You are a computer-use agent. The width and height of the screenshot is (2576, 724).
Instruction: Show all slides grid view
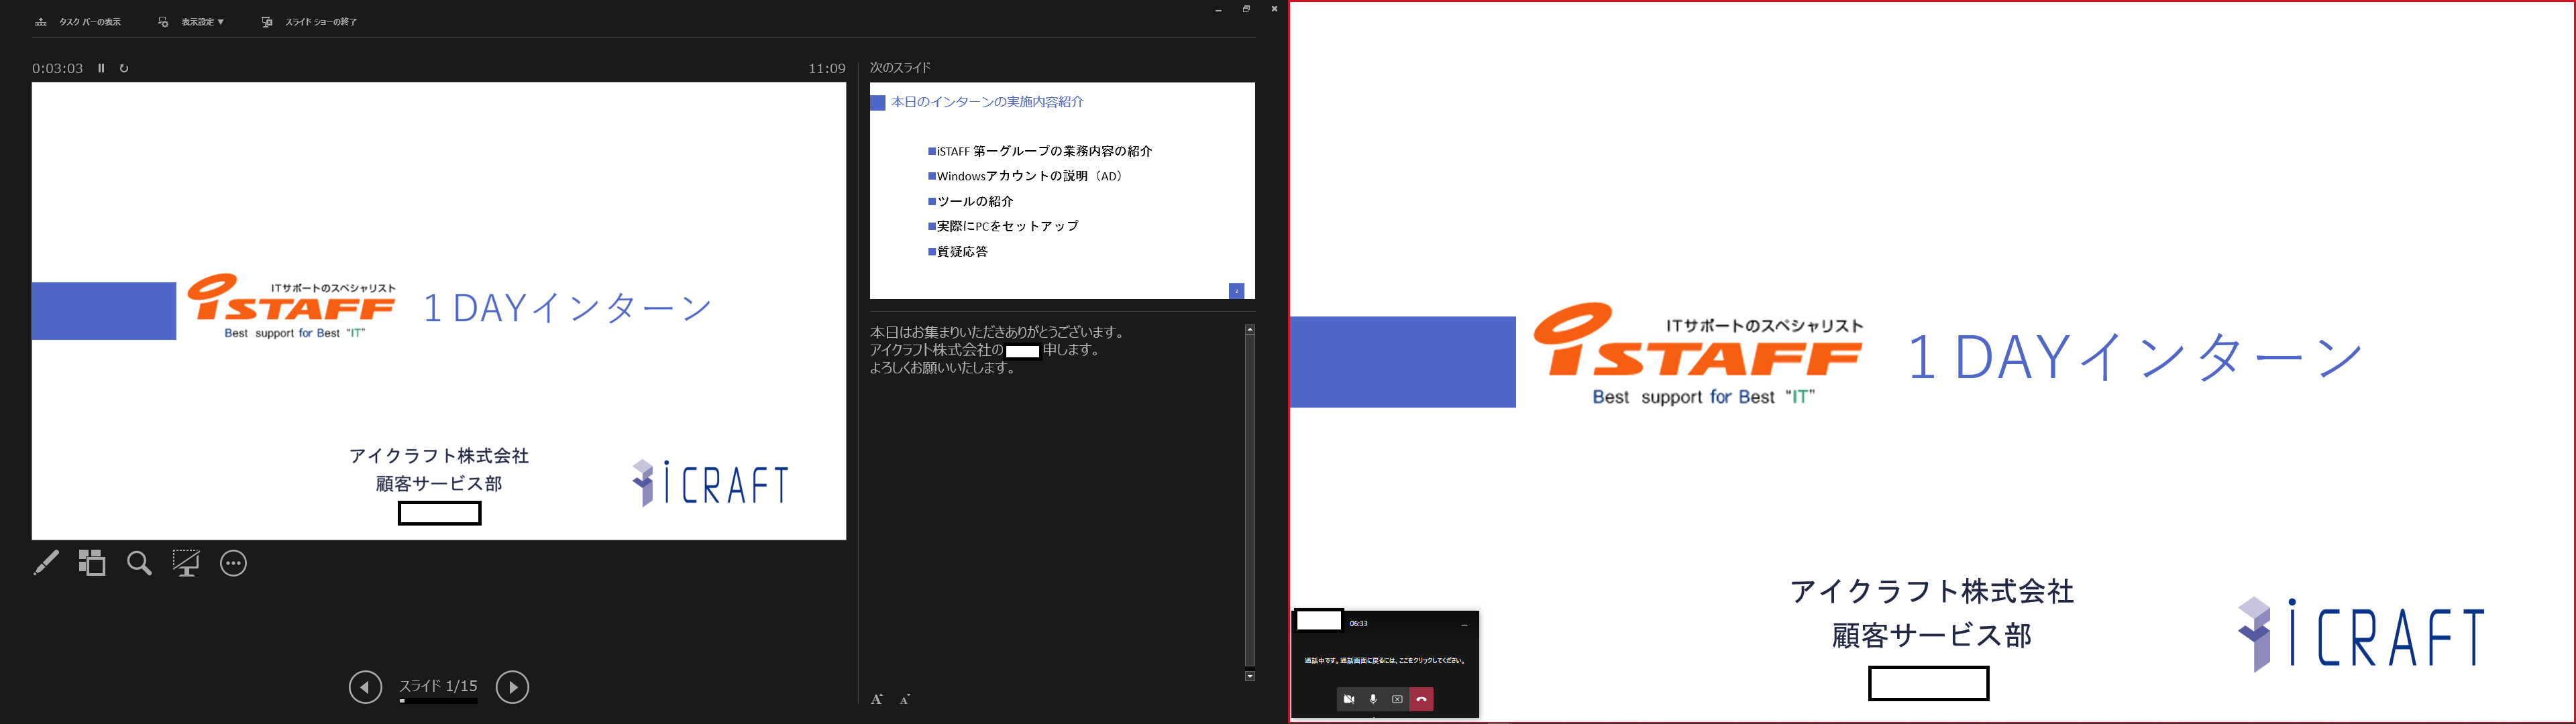point(92,563)
